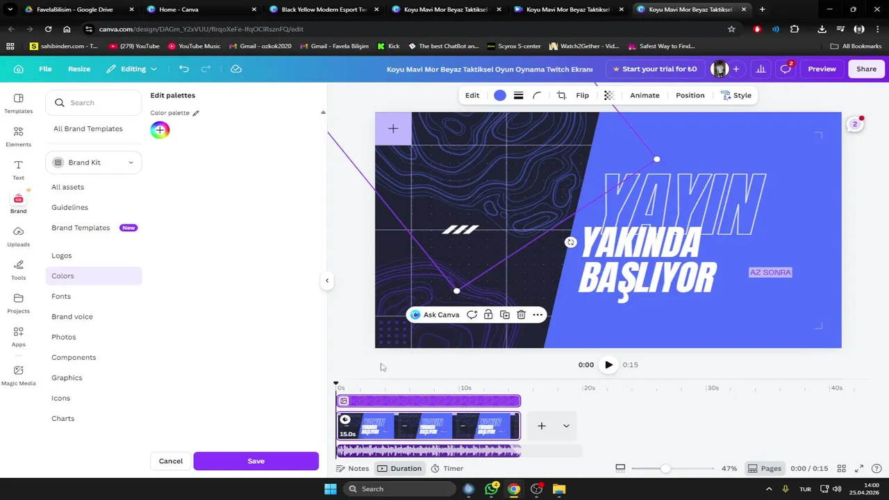This screenshot has height=500, width=889.
Task: Open Position panel
Action: click(690, 95)
